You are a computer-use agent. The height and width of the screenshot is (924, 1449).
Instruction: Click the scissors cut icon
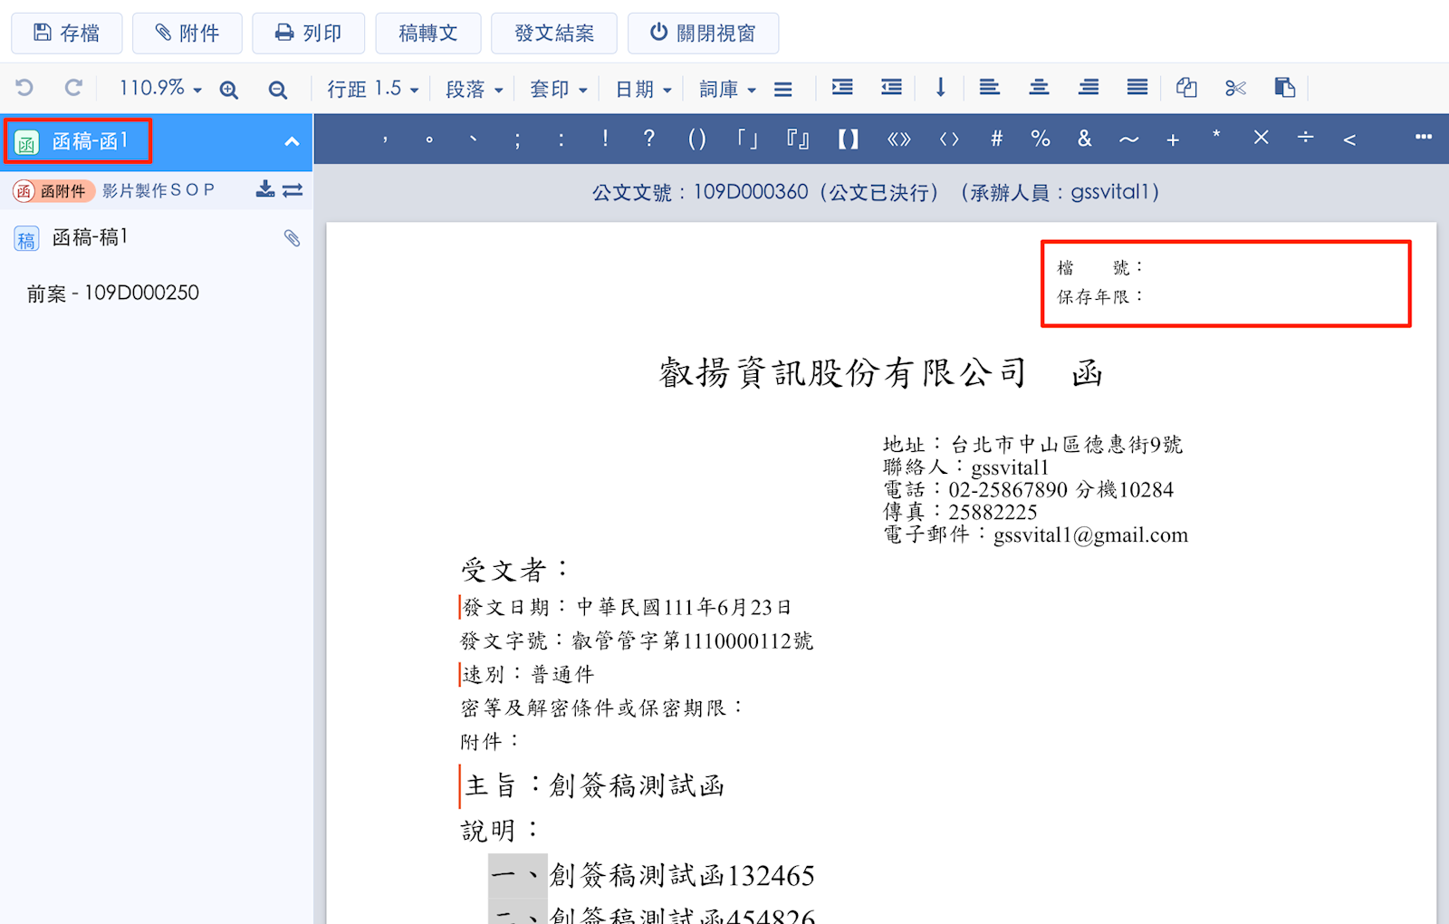point(1235,88)
